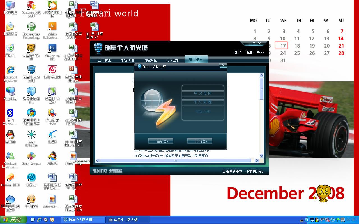Click horizontal scrollbar left arrow in news panel
The height and width of the screenshot is (224, 359).
tap(98, 161)
